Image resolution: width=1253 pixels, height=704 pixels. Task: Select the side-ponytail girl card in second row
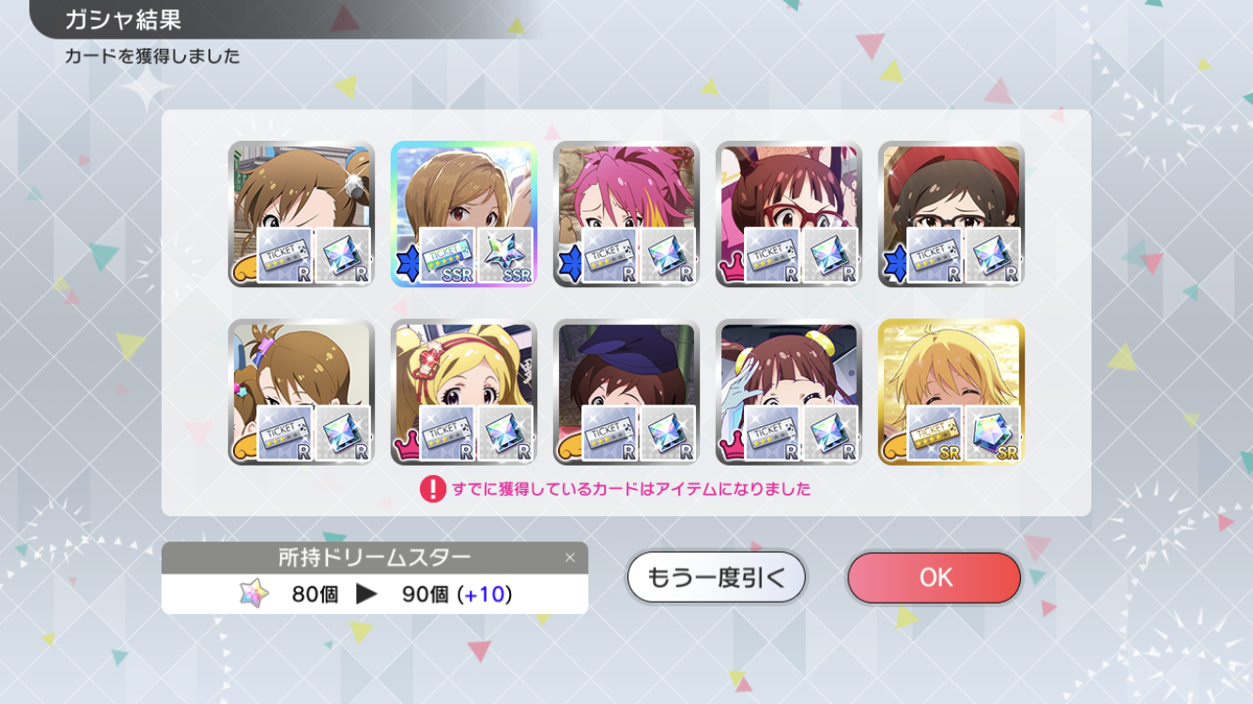coord(301,392)
